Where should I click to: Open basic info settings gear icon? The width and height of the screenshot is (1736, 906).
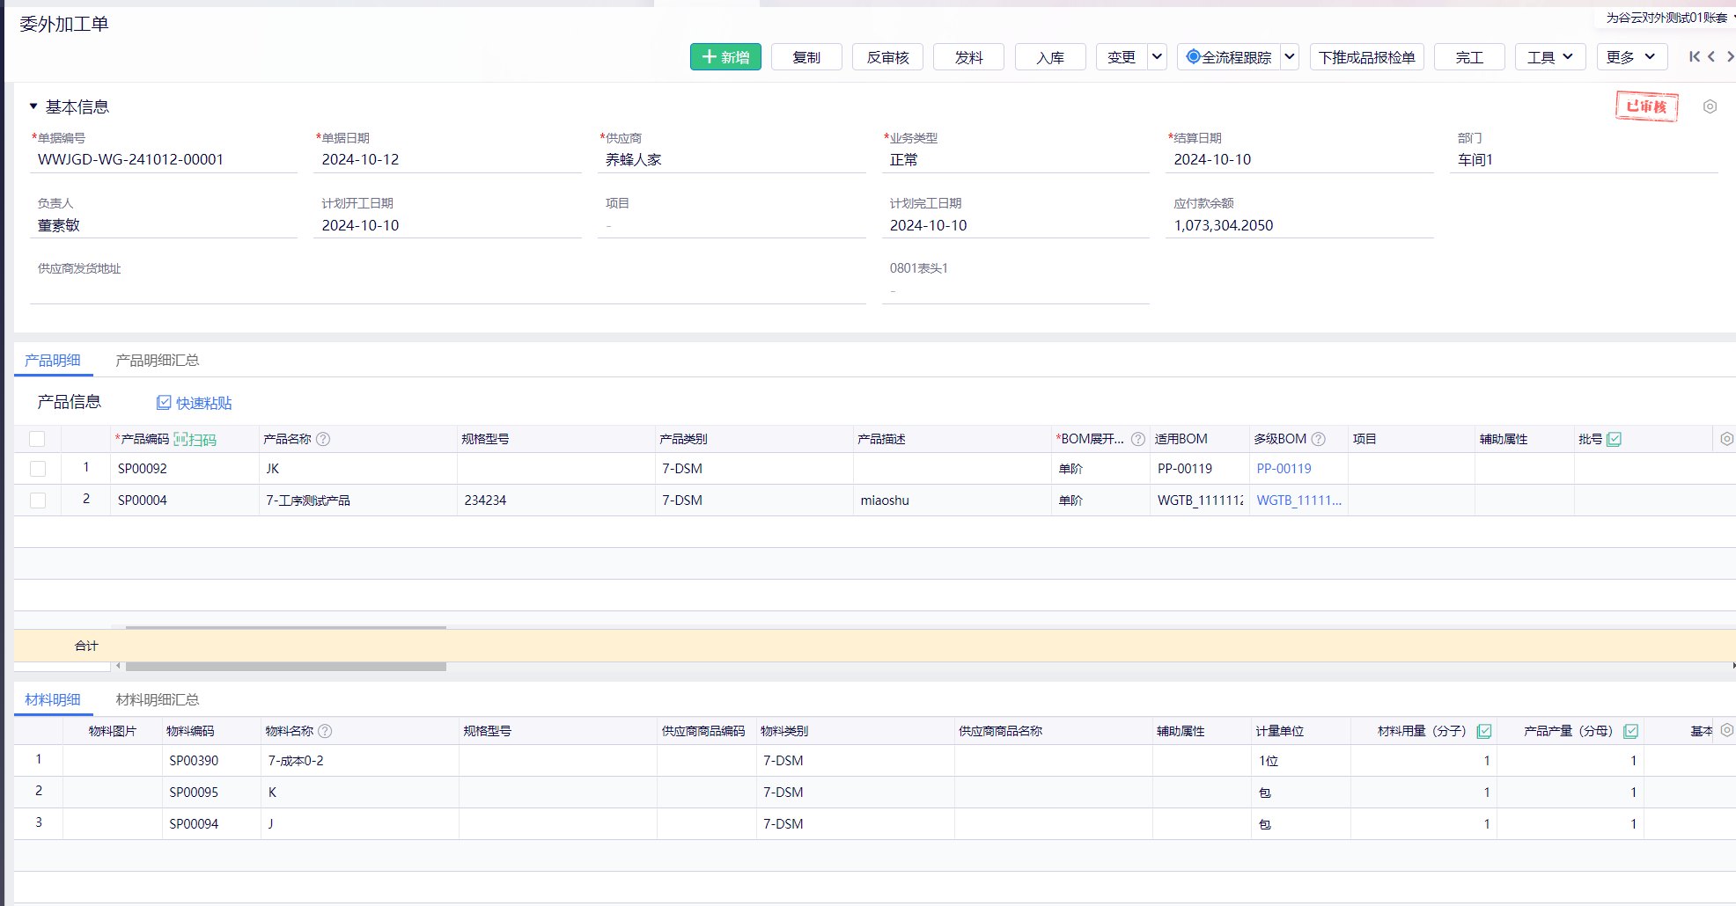(x=1710, y=106)
